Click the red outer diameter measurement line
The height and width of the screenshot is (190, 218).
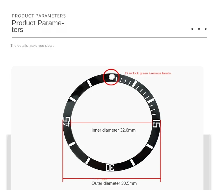(x=112, y=179)
